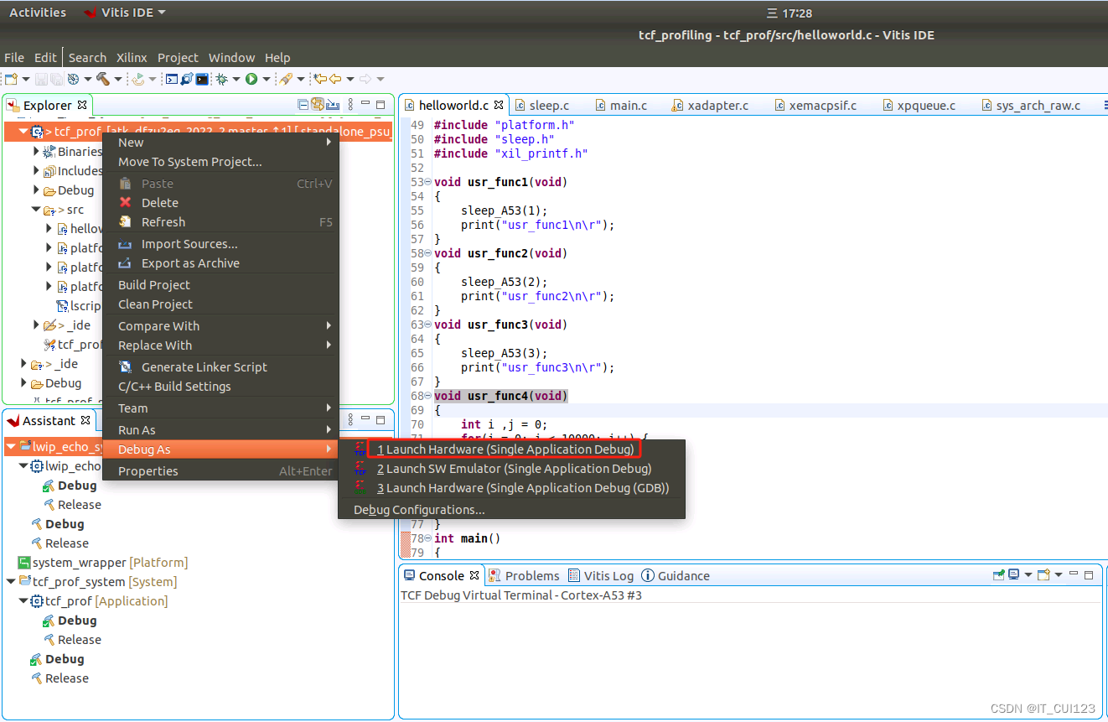Open Run button dropdown arrow
1108x722 pixels.
tap(266, 79)
